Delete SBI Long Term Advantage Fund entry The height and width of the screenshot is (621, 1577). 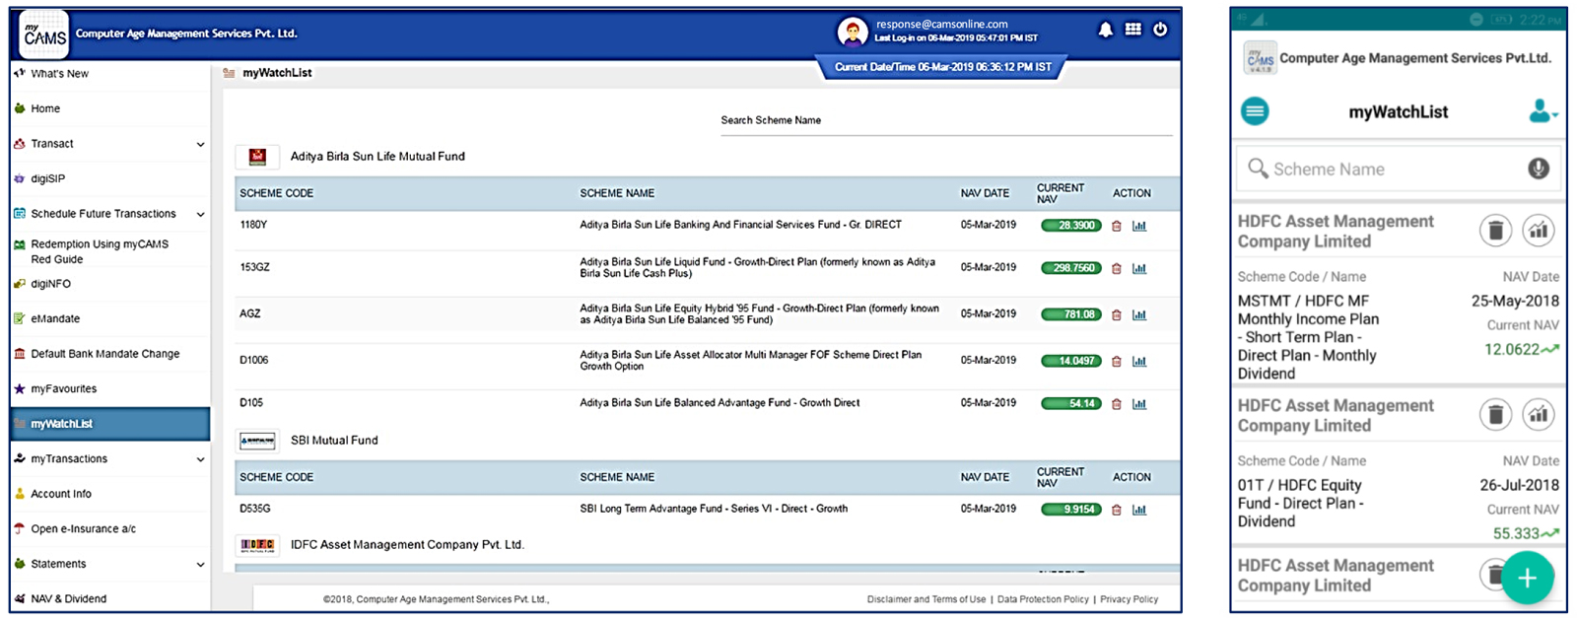(1117, 510)
